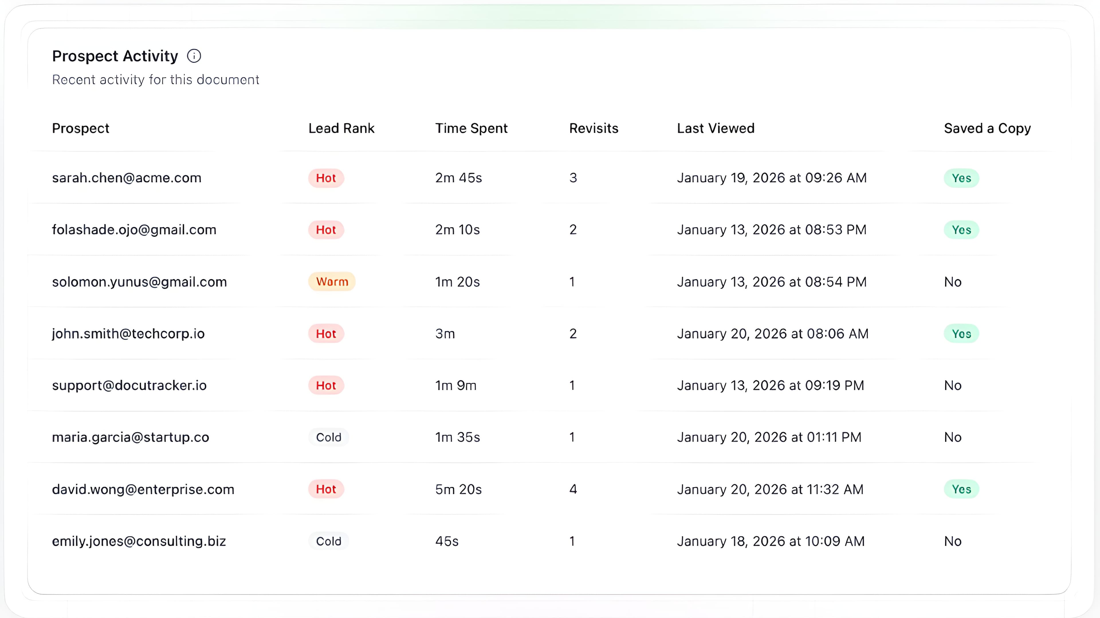
Task: Click the Hot badge next to support@docutracker.io
Action: (326, 385)
